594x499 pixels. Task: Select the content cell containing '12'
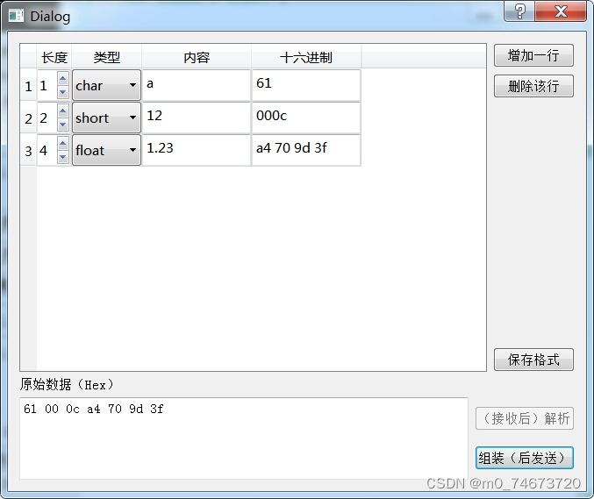(197, 118)
